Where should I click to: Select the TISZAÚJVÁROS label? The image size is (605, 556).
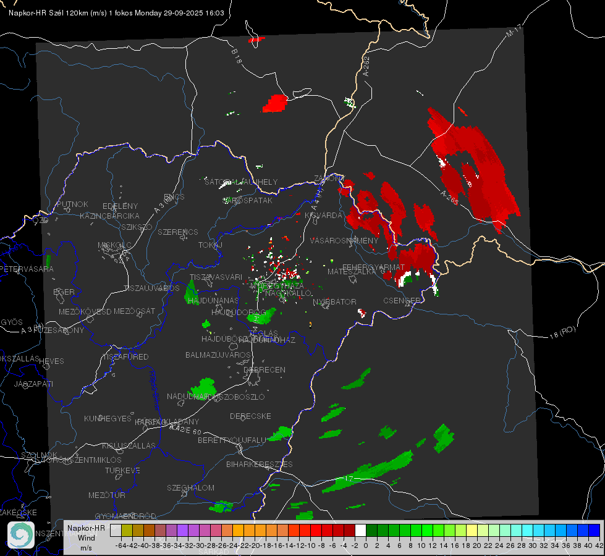click(x=151, y=289)
